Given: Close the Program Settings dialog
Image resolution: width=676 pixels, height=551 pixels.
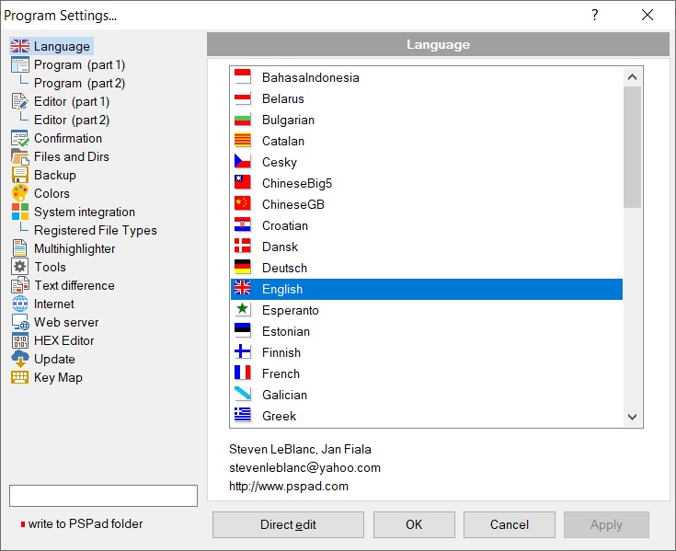Looking at the screenshot, I should [647, 15].
